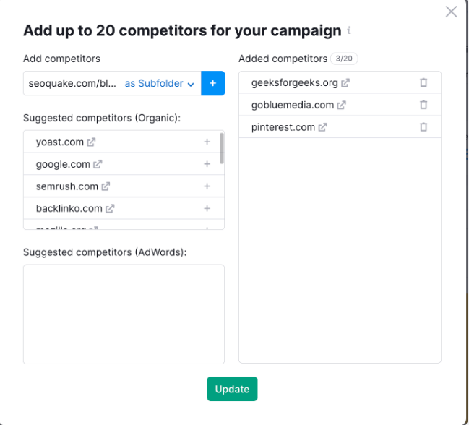Open backlinko.com external link icon

pyautogui.click(x=110, y=209)
